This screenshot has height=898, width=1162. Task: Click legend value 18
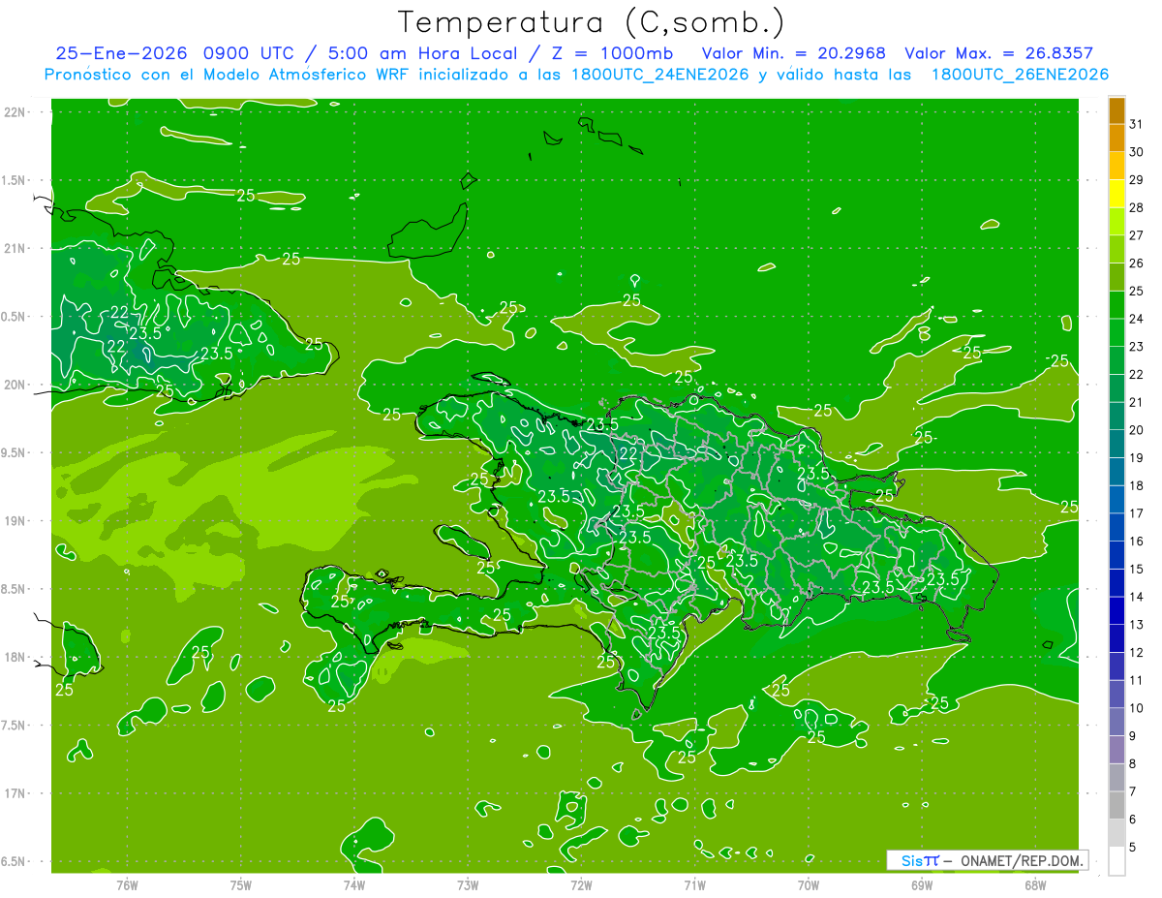[1136, 485]
